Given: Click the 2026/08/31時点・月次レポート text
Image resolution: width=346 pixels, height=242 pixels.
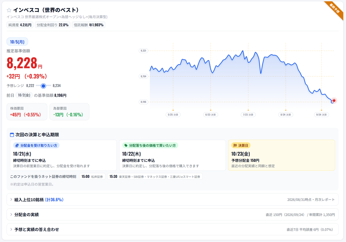Looking at the screenshot, I should click(x=311, y=200).
